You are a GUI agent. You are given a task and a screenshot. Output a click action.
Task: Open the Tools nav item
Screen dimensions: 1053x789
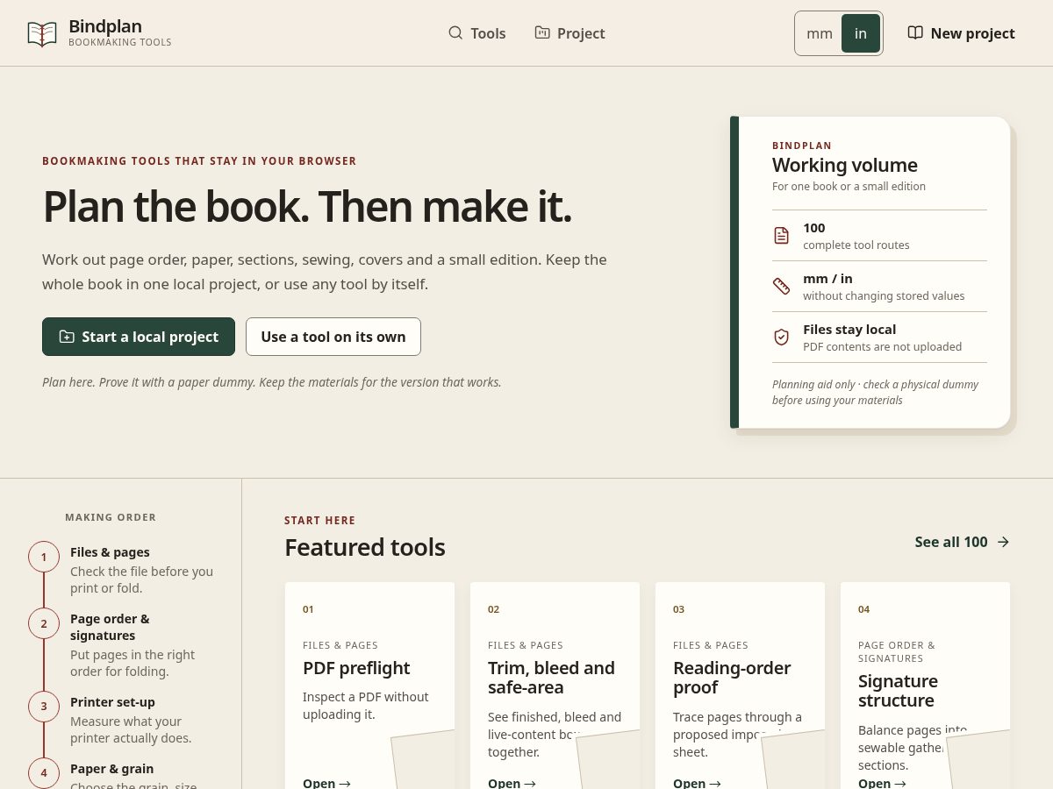(x=476, y=33)
